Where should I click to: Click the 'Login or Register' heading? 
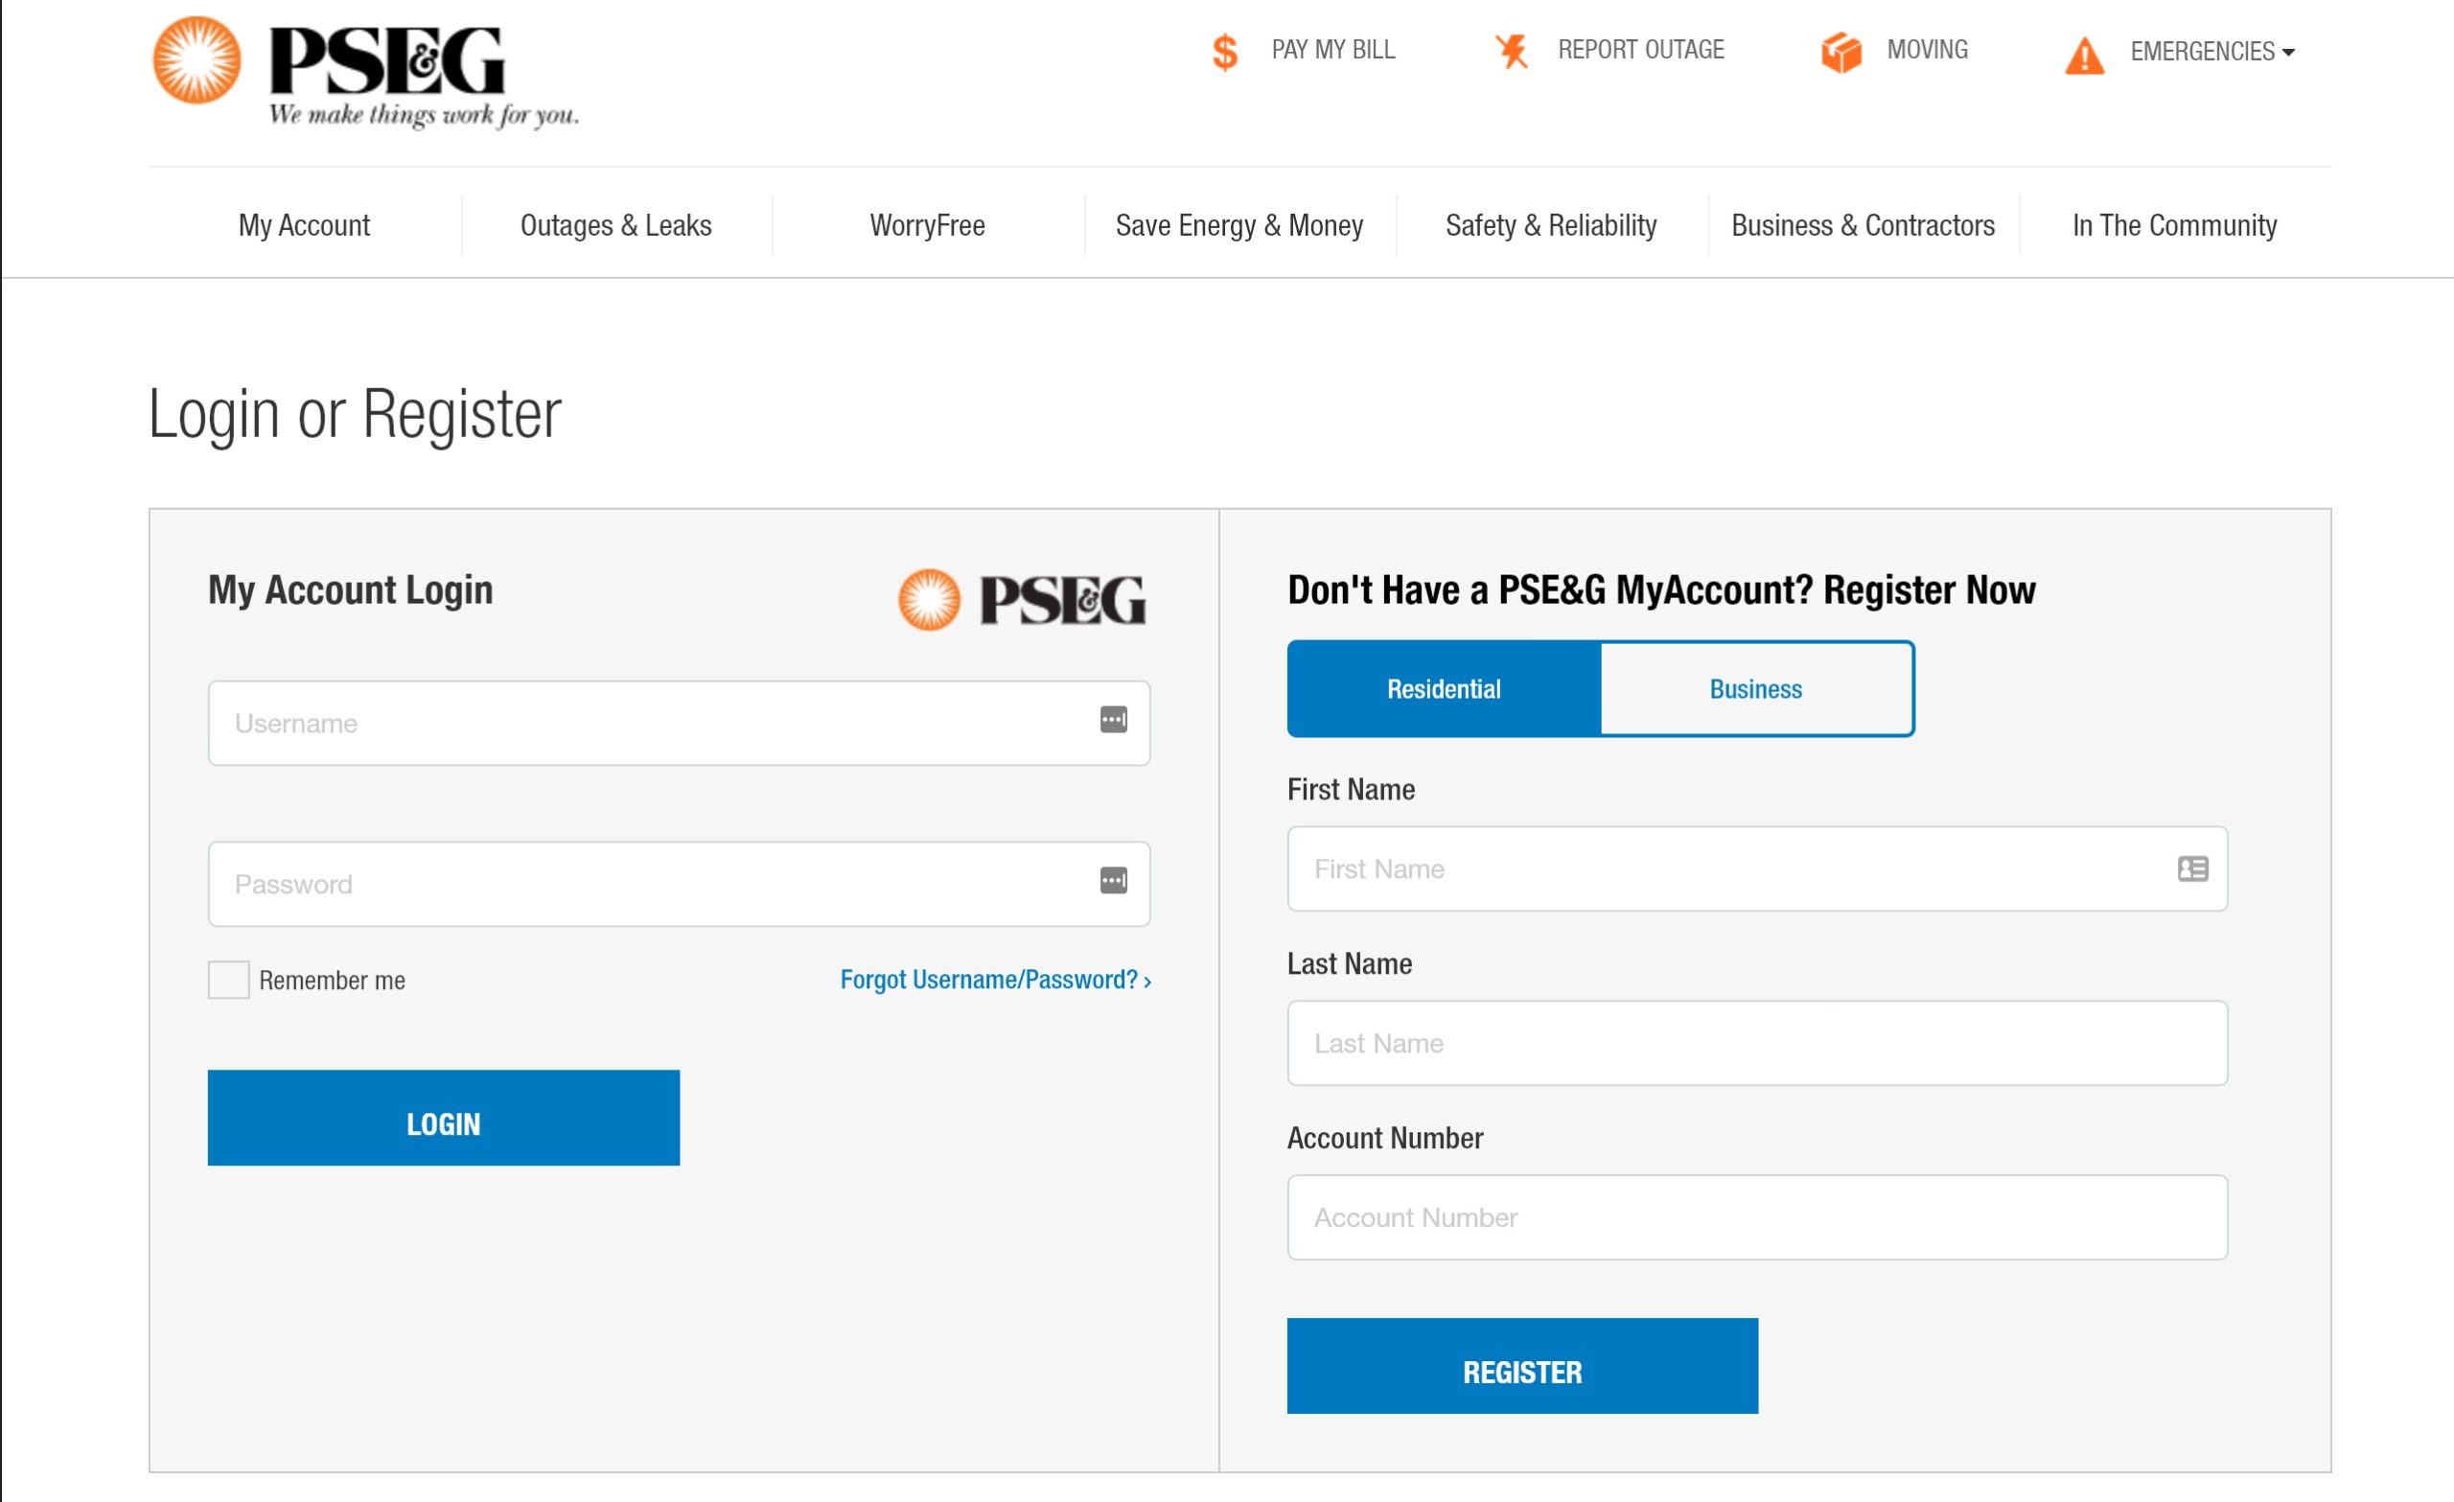click(x=355, y=414)
